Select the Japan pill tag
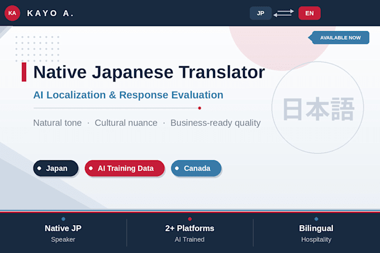This screenshot has width=380, height=253. [x=56, y=168]
